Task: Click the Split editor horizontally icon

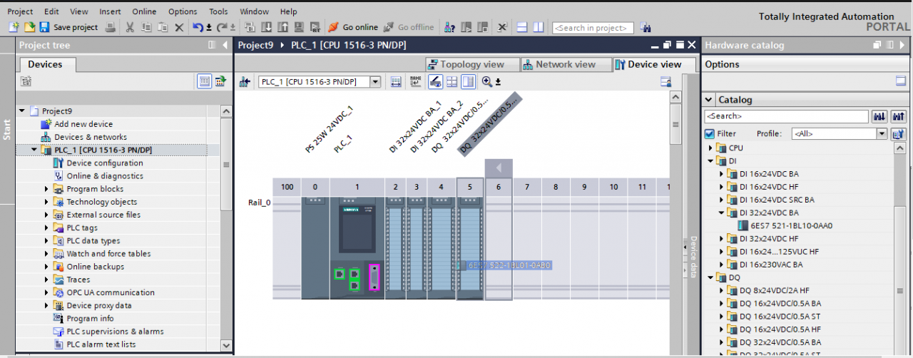Action: 521,27
